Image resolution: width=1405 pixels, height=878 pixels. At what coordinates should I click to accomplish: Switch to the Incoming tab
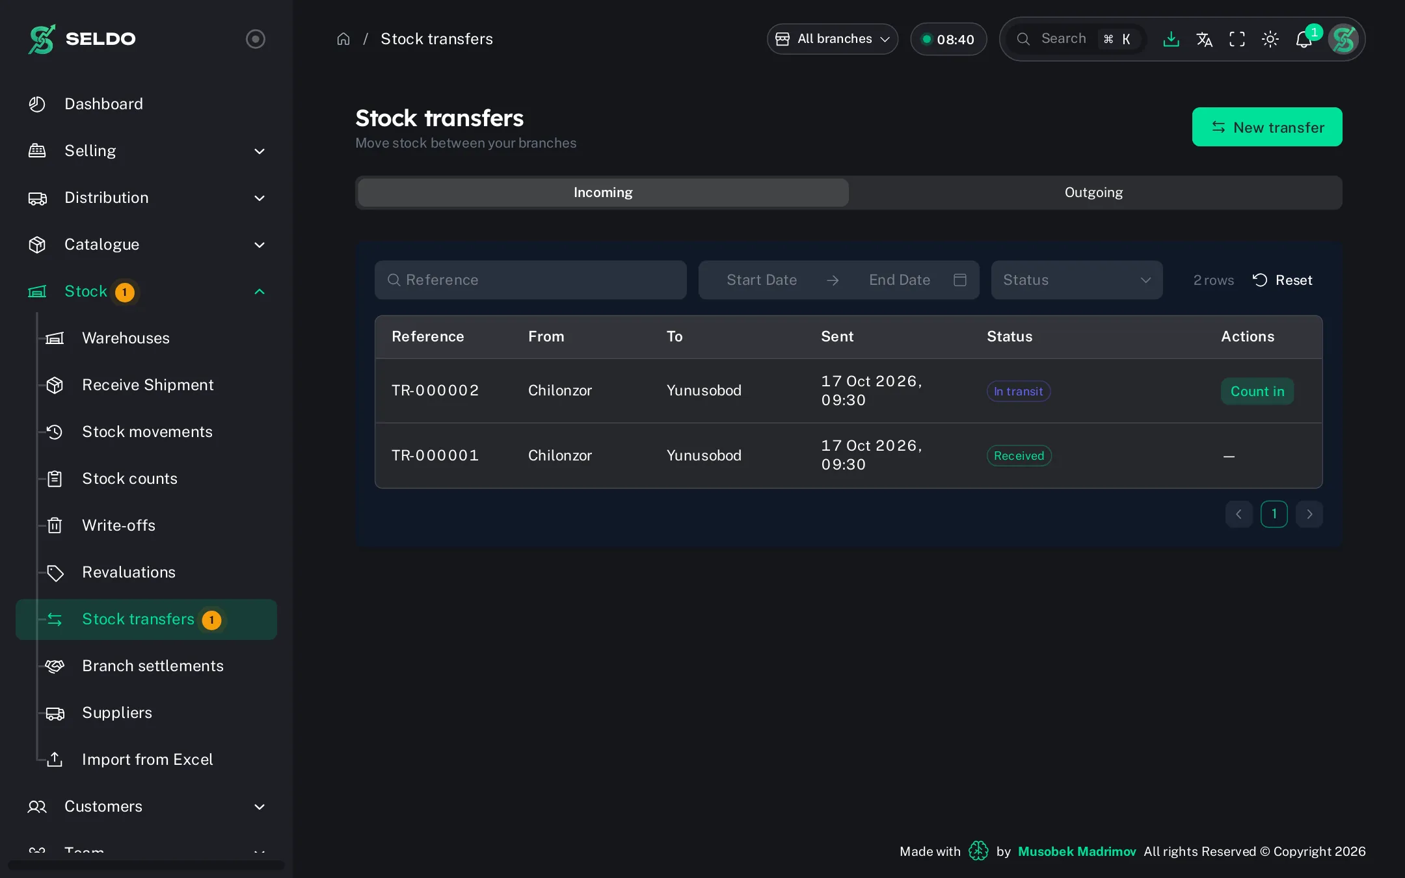point(603,193)
